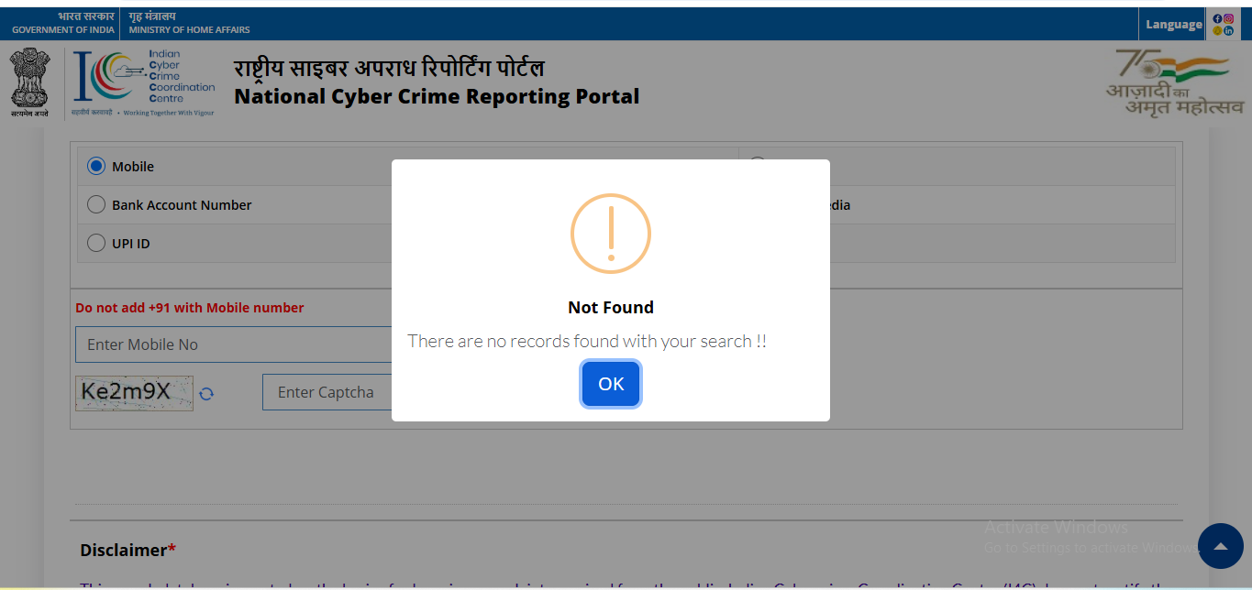Click the yellow social media icon
Screen dimensions: 1252x590
pos(1217,30)
